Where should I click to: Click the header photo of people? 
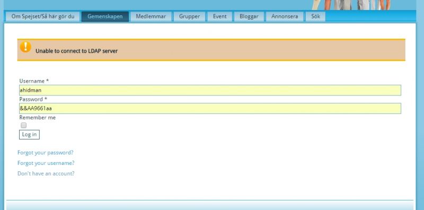[351, 5]
